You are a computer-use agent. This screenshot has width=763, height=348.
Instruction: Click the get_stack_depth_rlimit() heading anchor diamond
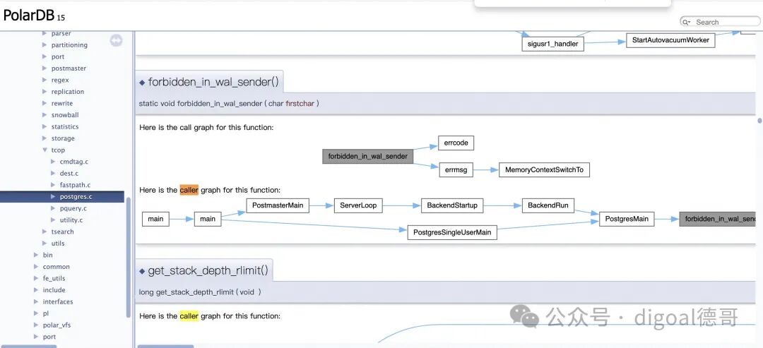pos(142,271)
